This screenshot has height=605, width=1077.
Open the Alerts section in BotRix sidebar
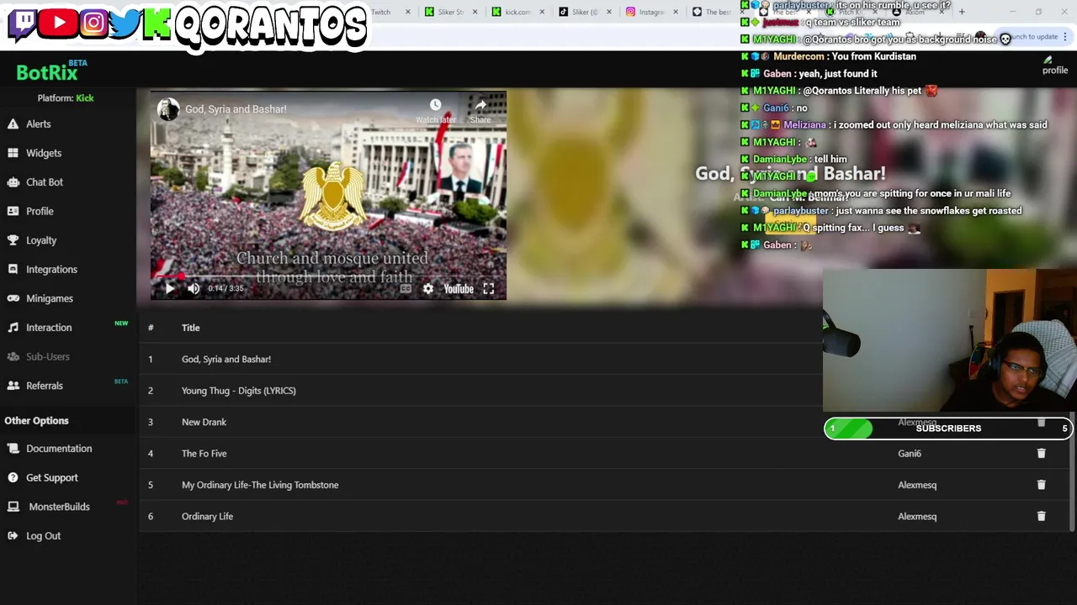(38, 124)
